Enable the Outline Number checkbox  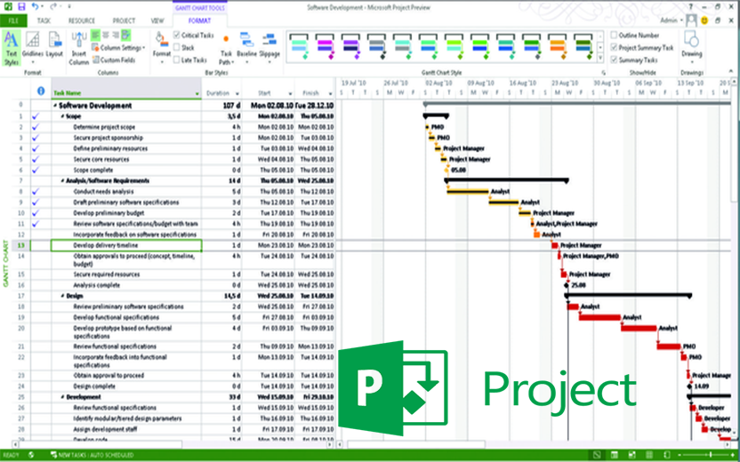pyautogui.click(x=614, y=36)
